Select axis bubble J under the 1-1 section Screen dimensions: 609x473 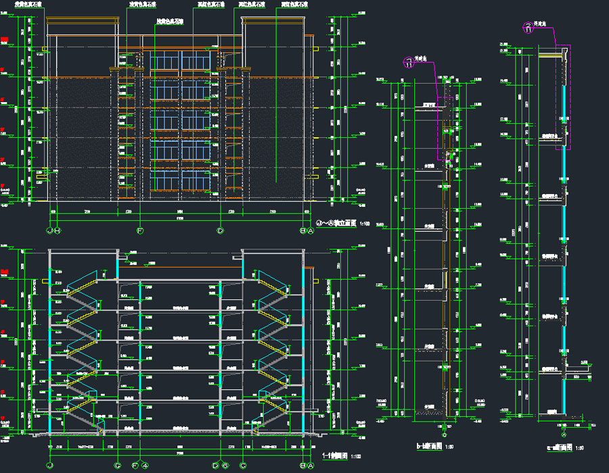pyautogui.click(x=49, y=466)
